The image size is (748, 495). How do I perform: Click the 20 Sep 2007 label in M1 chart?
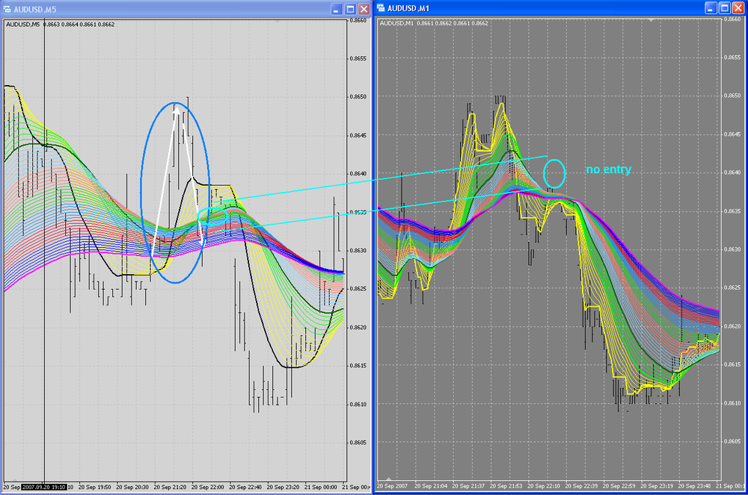pyautogui.click(x=392, y=486)
